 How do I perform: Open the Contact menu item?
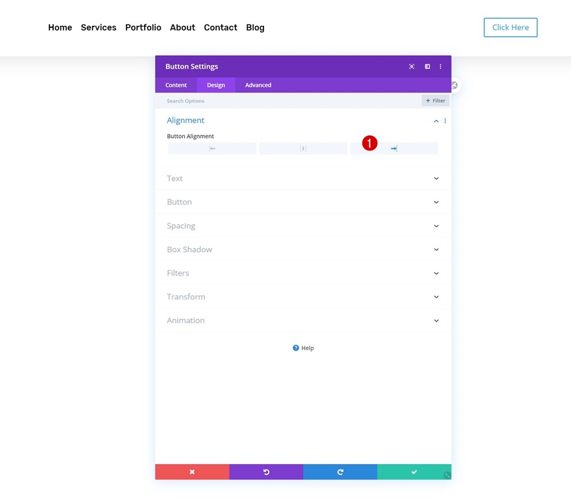pos(221,28)
